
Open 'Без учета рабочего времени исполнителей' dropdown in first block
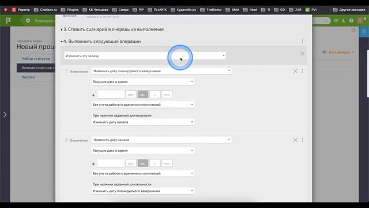[143, 105]
